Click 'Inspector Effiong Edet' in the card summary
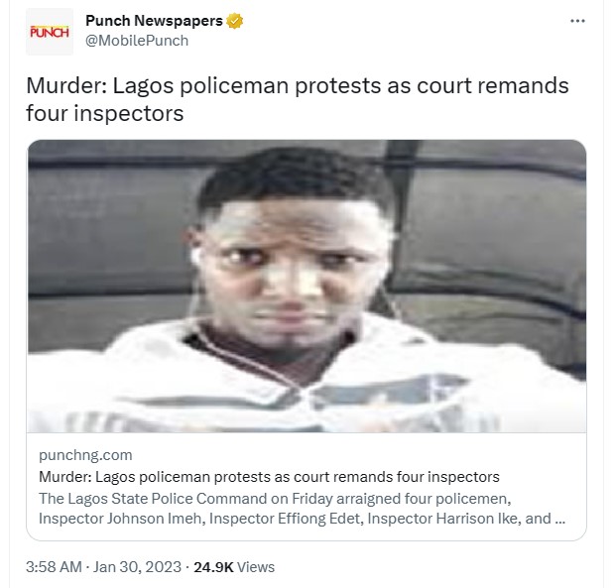This screenshot has height=588, width=614. coord(285,519)
